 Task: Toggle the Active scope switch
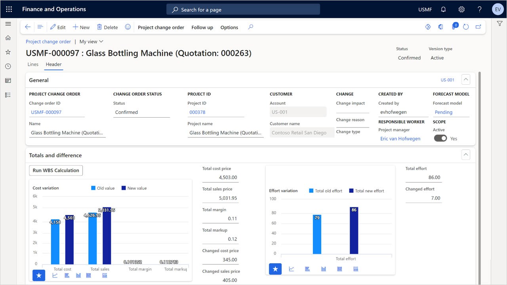[x=440, y=138]
